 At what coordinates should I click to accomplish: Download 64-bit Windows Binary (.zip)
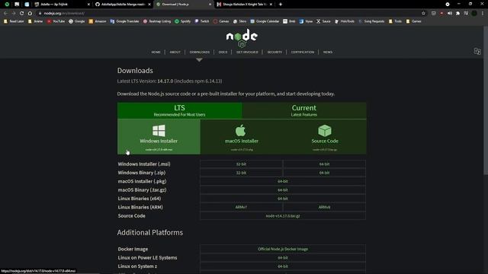(x=324, y=173)
